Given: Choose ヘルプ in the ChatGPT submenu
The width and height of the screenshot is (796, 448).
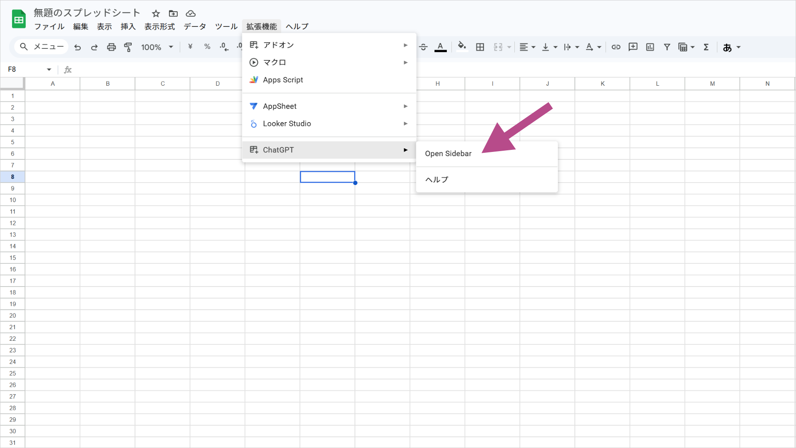Looking at the screenshot, I should pos(487,179).
